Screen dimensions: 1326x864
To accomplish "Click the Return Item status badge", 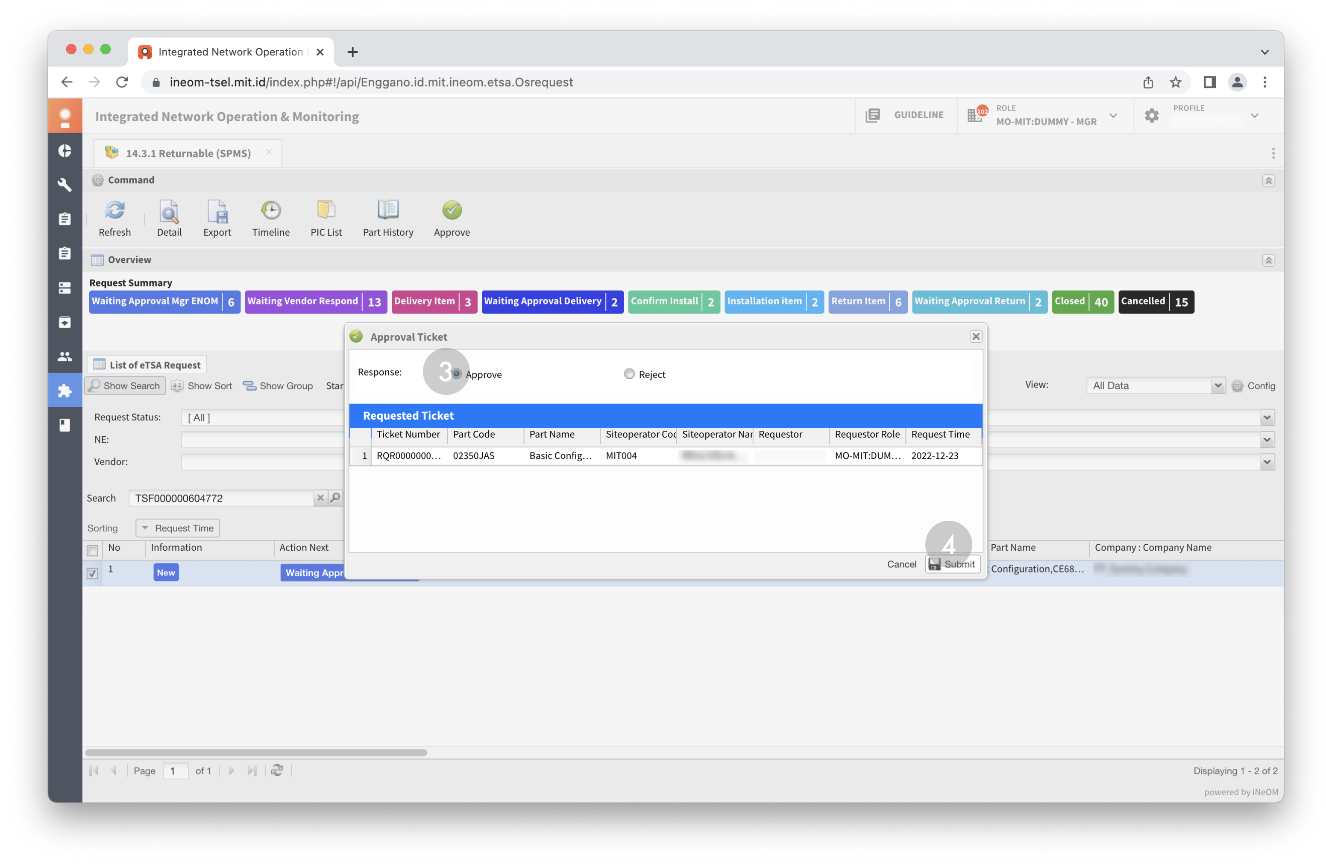I will (868, 301).
